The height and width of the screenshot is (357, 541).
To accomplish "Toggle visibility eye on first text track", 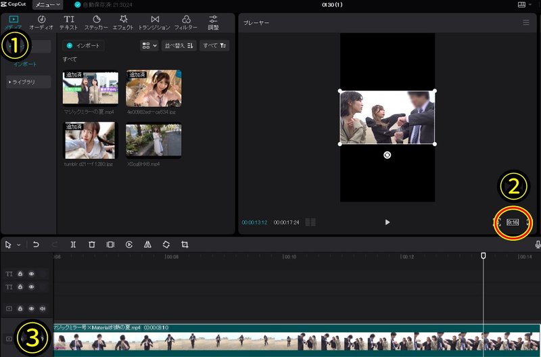I will point(31,274).
